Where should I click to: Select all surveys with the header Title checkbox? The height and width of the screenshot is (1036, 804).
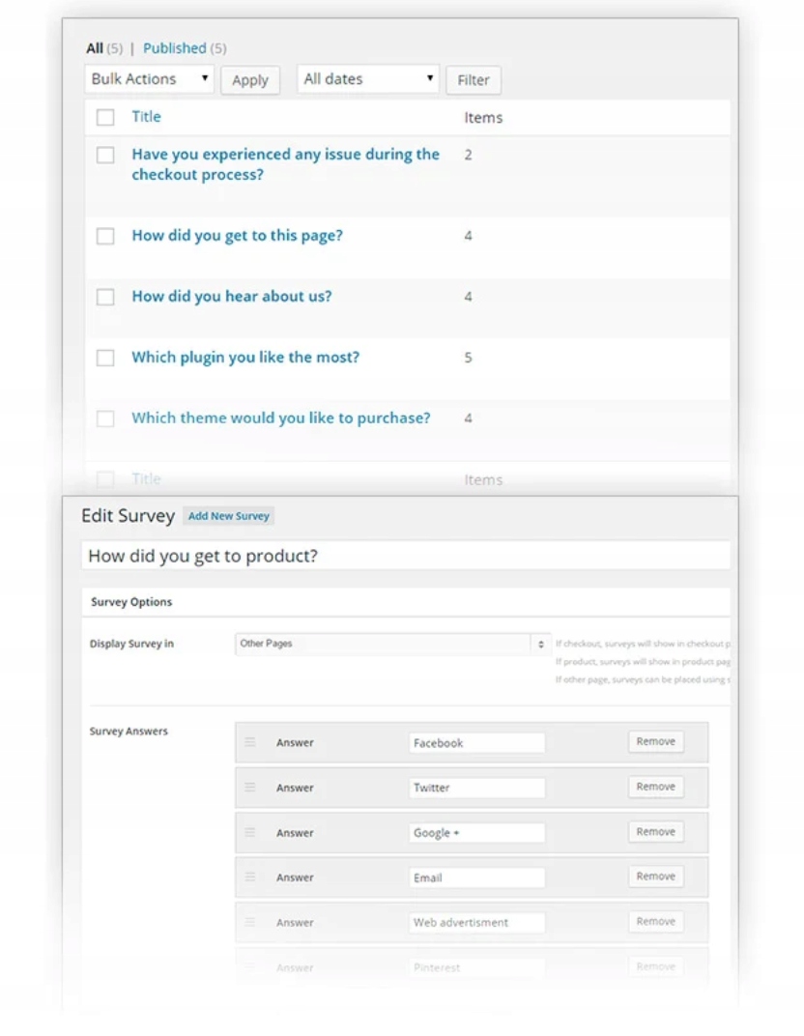click(105, 118)
